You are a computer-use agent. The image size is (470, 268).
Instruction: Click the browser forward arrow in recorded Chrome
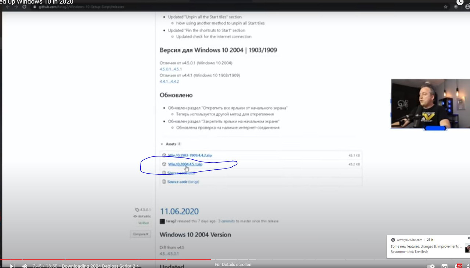(x=16, y=7)
